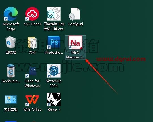Click the "回收站" label text
This screenshot has width=153, height=122.
(11, 53)
